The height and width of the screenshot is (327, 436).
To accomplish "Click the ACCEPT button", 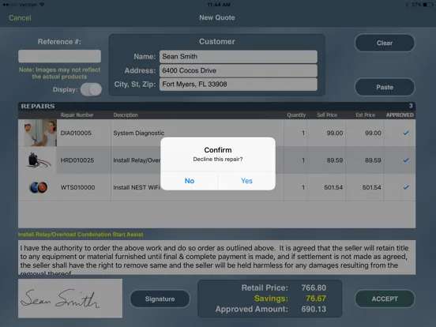I will pos(385,299).
